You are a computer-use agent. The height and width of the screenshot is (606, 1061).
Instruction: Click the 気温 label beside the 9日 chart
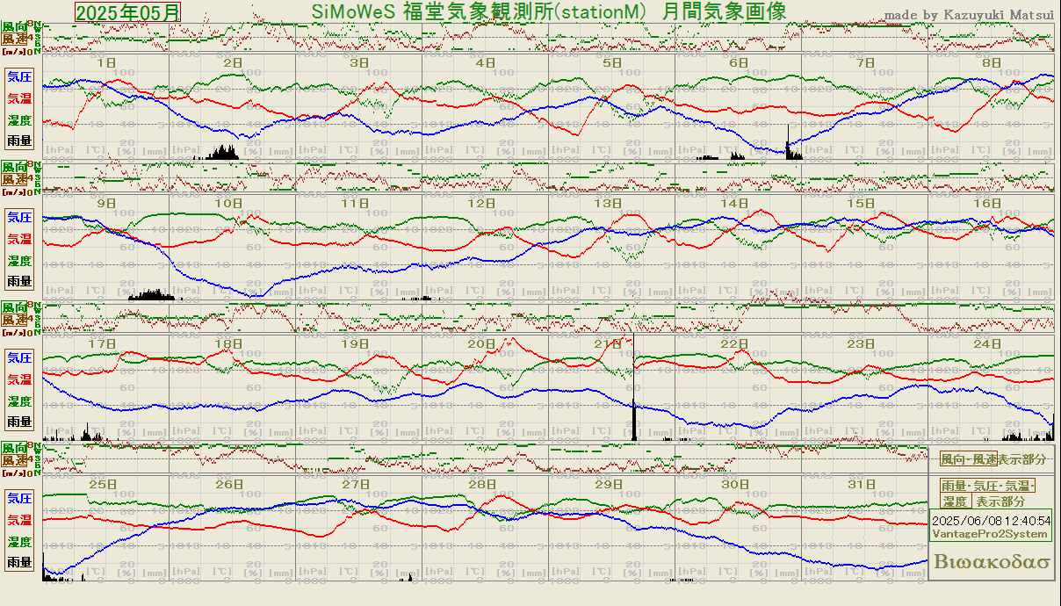tap(19, 238)
